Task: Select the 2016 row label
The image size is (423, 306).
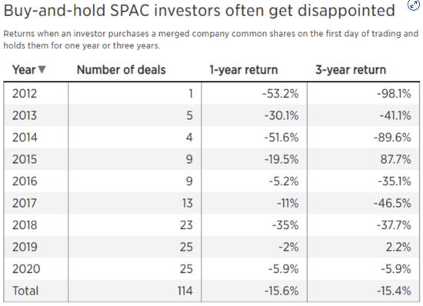Action: pyautogui.click(x=25, y=181)
